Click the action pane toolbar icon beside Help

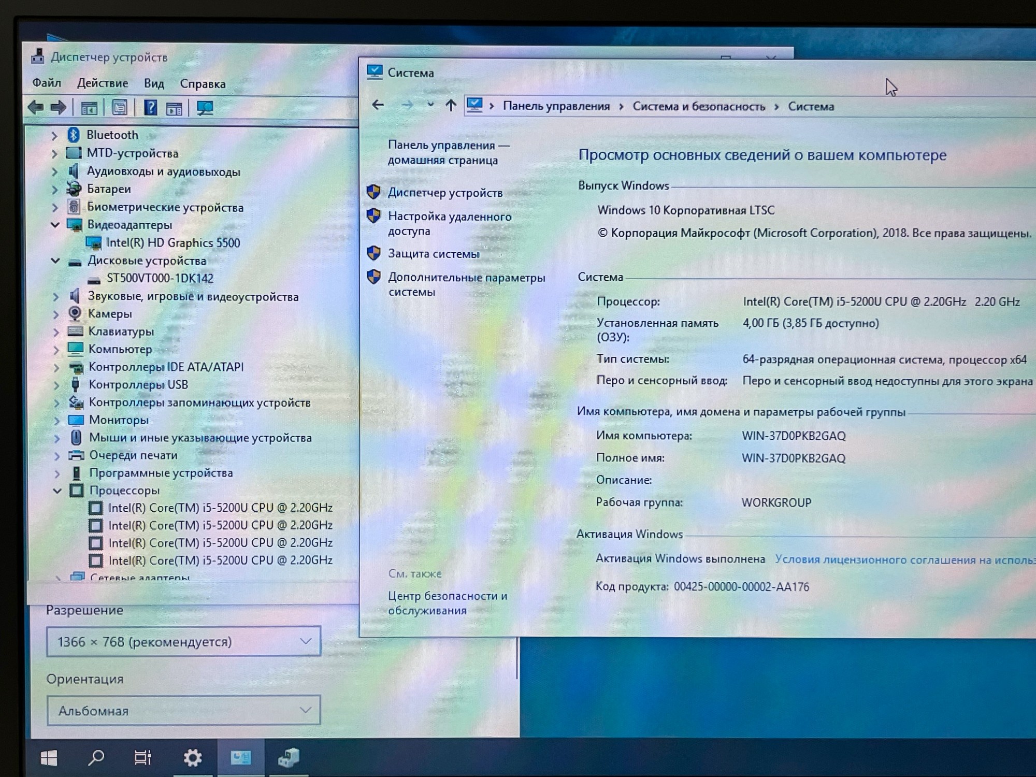pyautogui.click(x=174, y=108)
